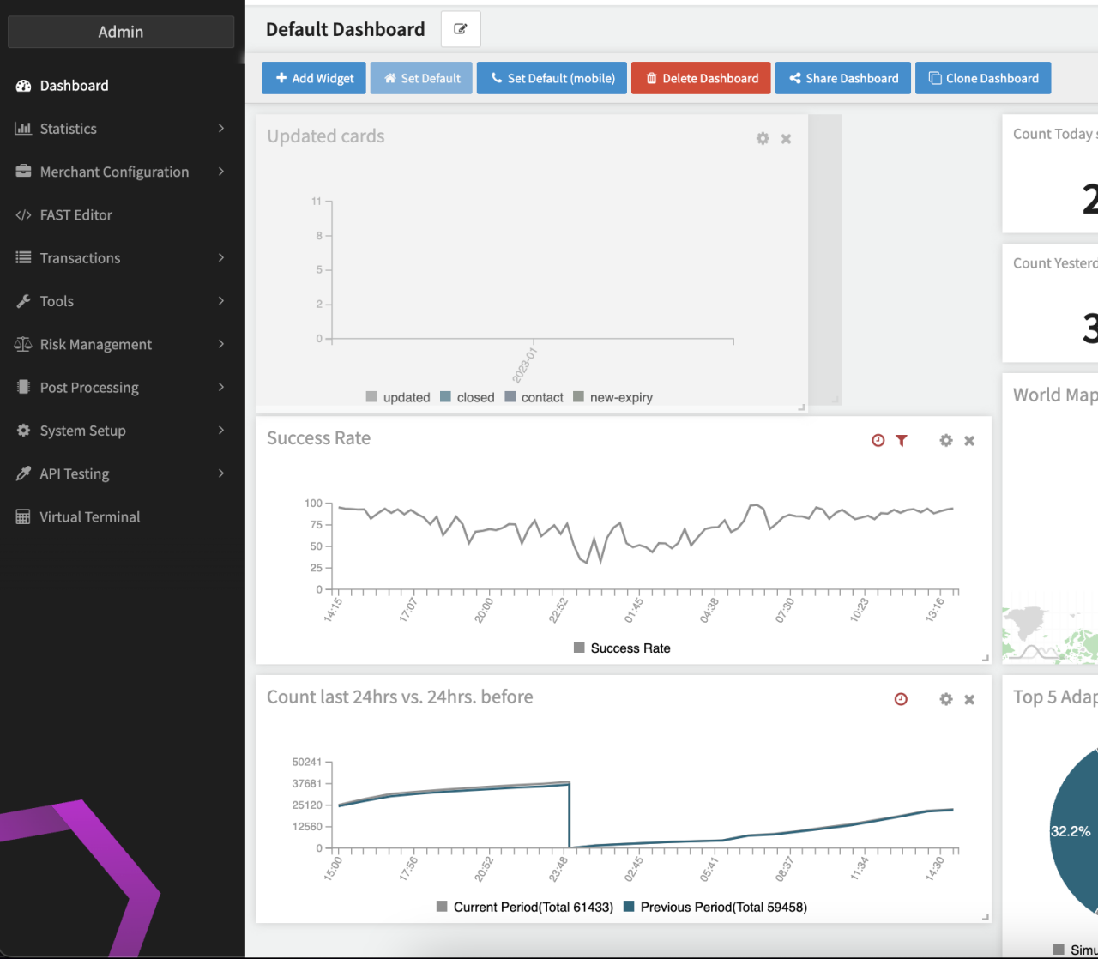Toggle 'new-expiry' legend series visibility
Viewport: 1098px width, 959px height.
tap(613, 397)
